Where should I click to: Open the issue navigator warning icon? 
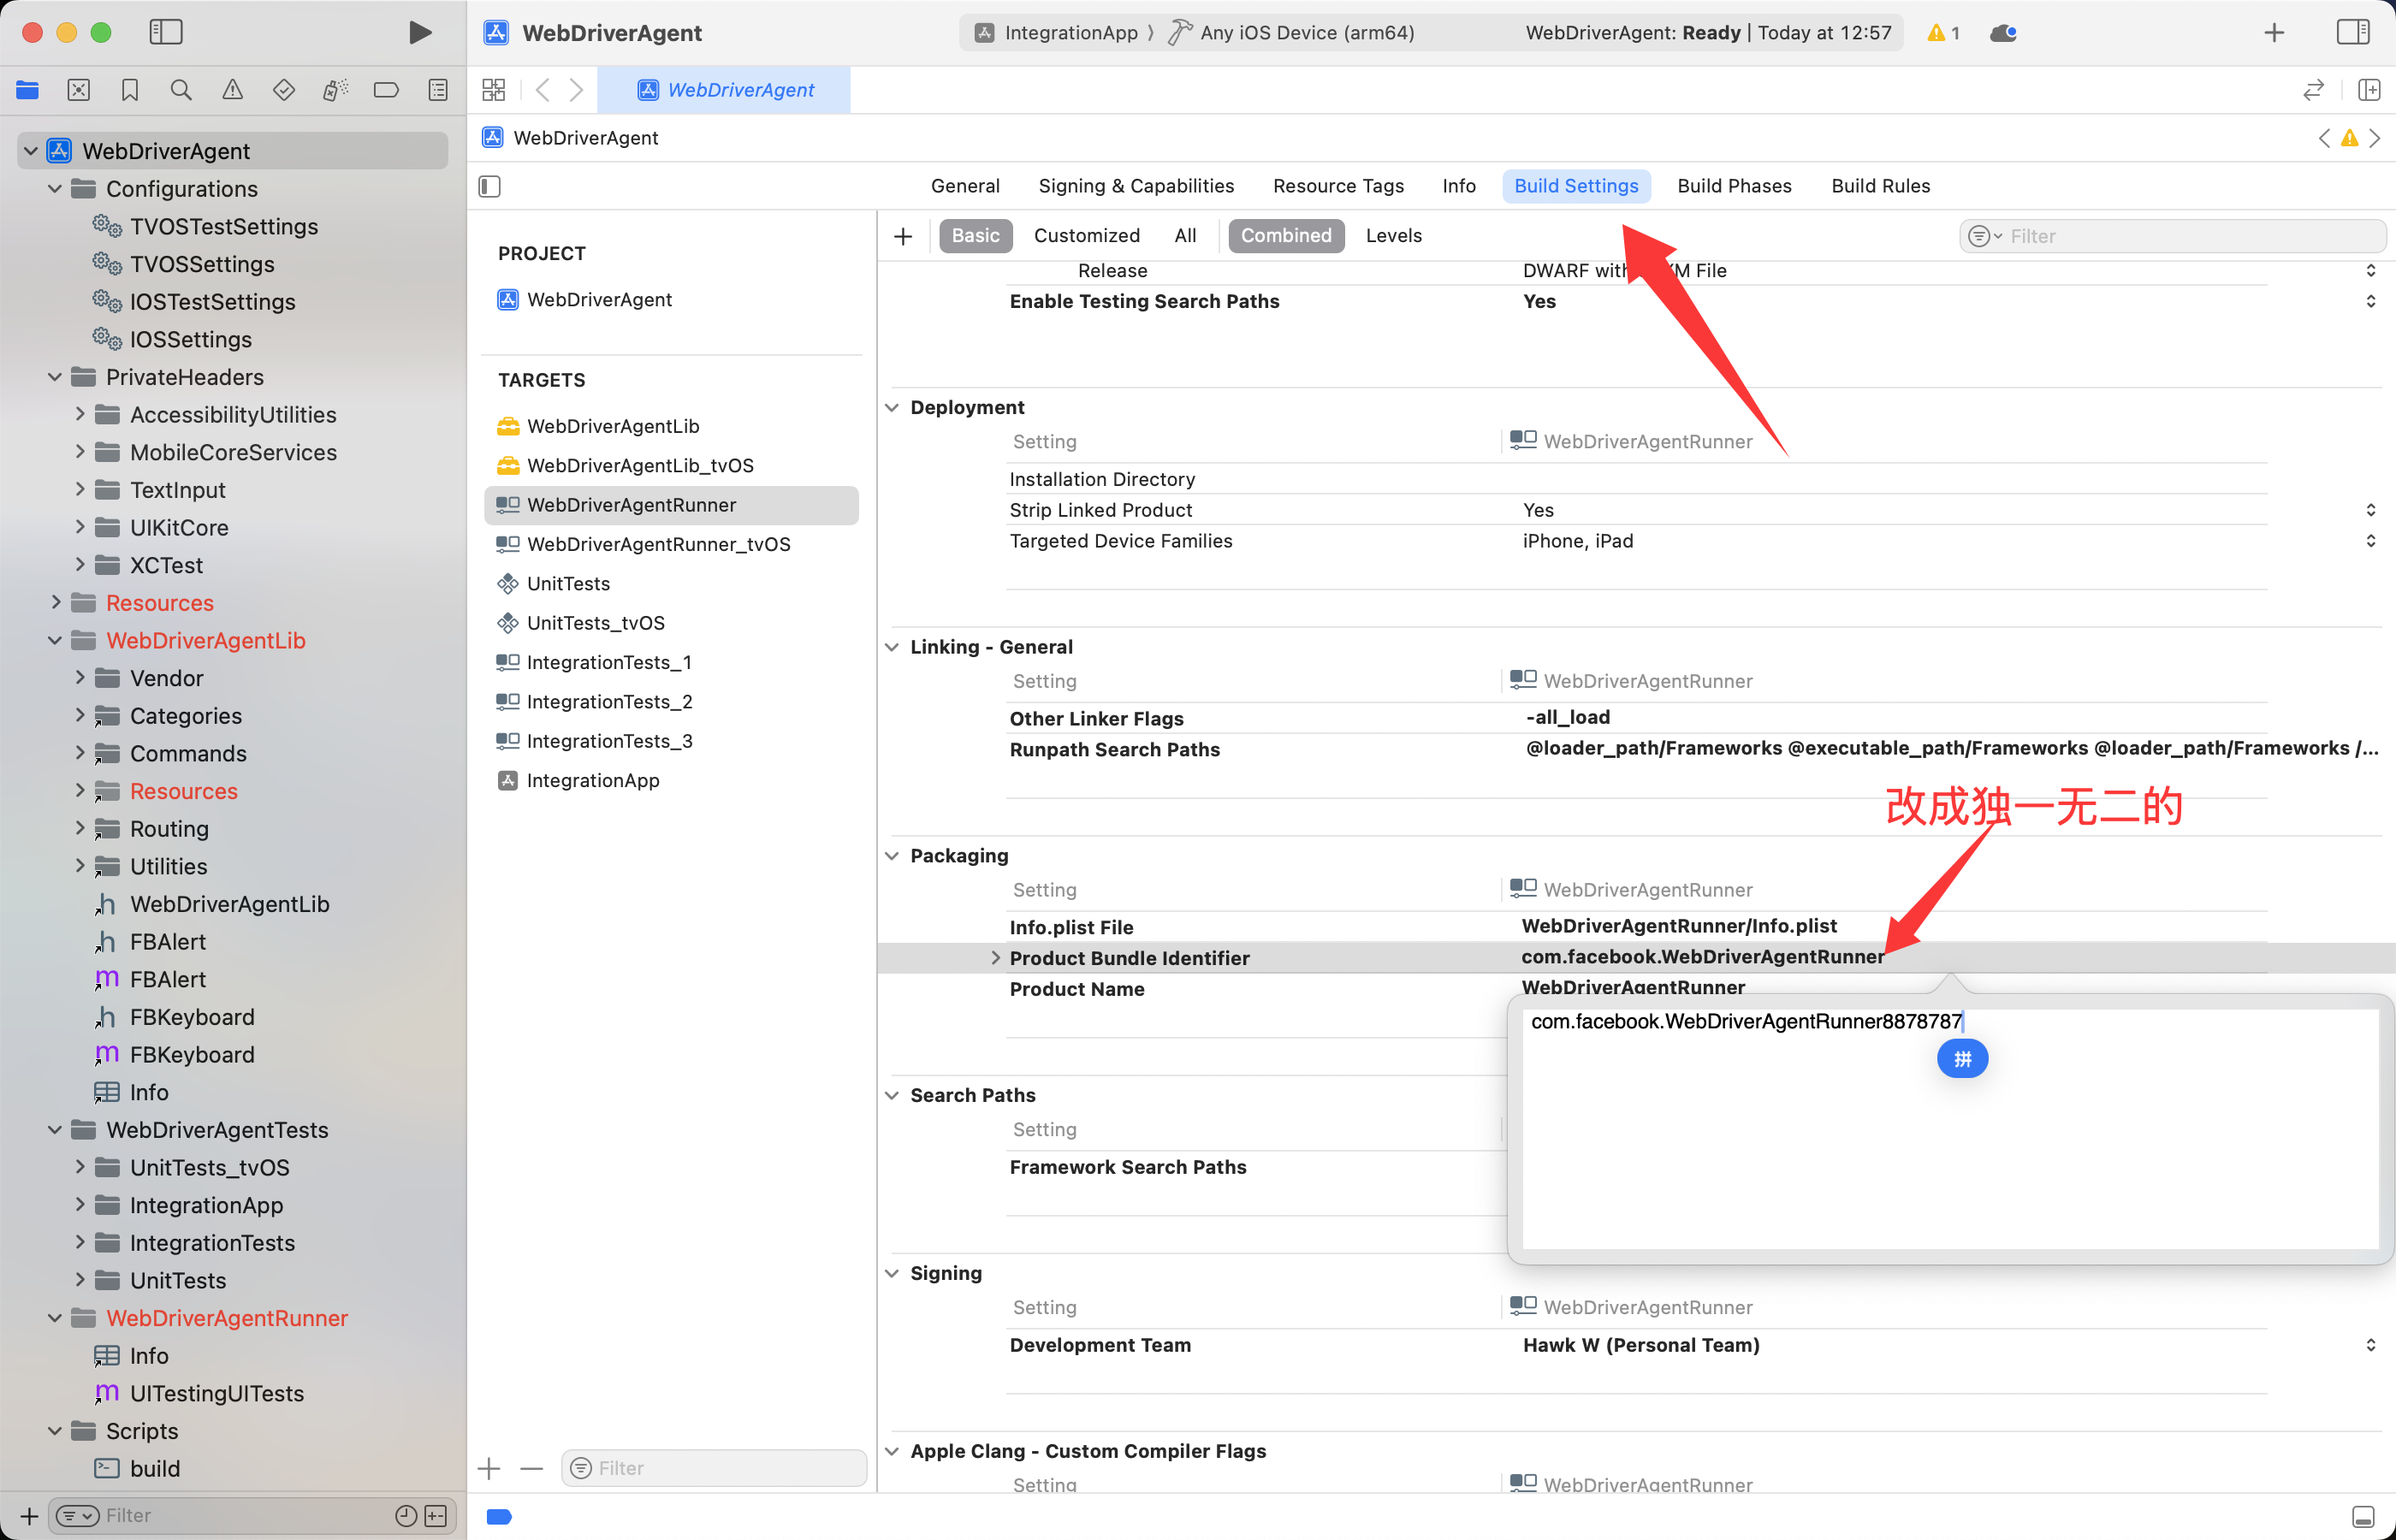click(x=232, y=91)
